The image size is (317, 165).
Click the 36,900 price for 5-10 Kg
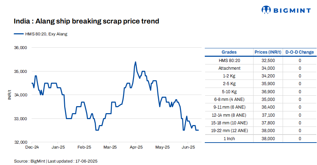click(268, 92)
